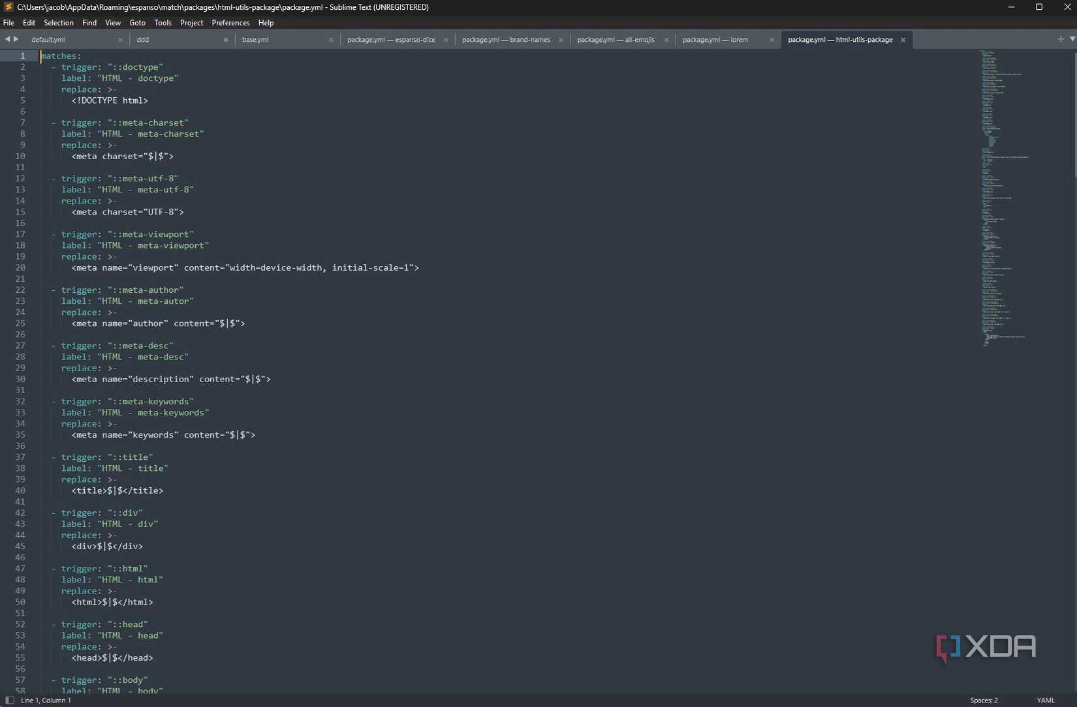
Task: Click the back navigation arrow
Action: 7,39
